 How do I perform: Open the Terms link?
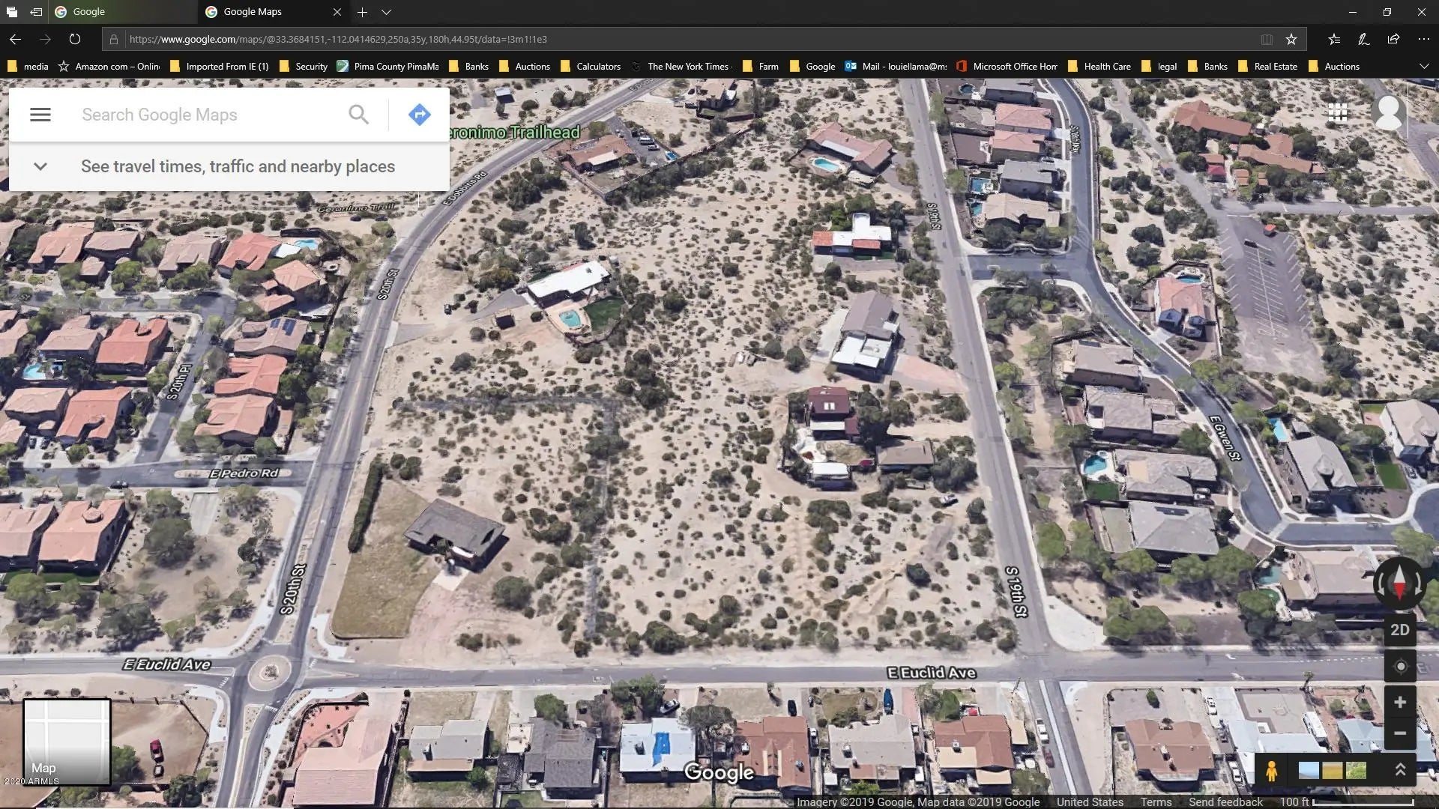(x=1156, y=802)
